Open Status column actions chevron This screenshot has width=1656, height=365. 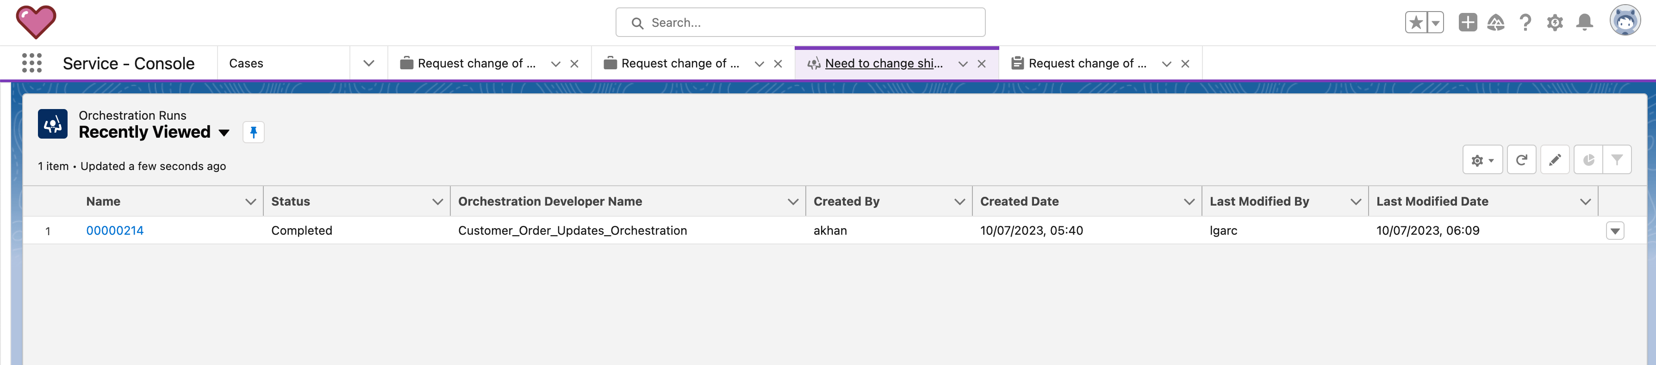tap(438, 201)
